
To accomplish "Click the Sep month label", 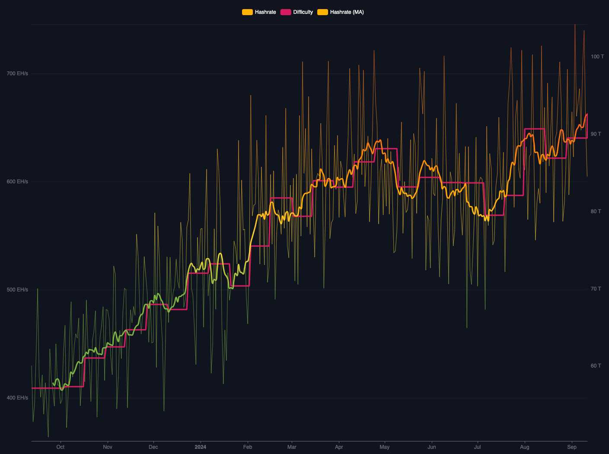I will coord(571,447).
